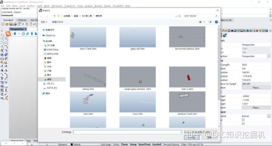Image resolution: width=272 pixels, height=146 pixels.
Task: Open the Perspective viewport title dropdown arrow
Action: [26, 29]
